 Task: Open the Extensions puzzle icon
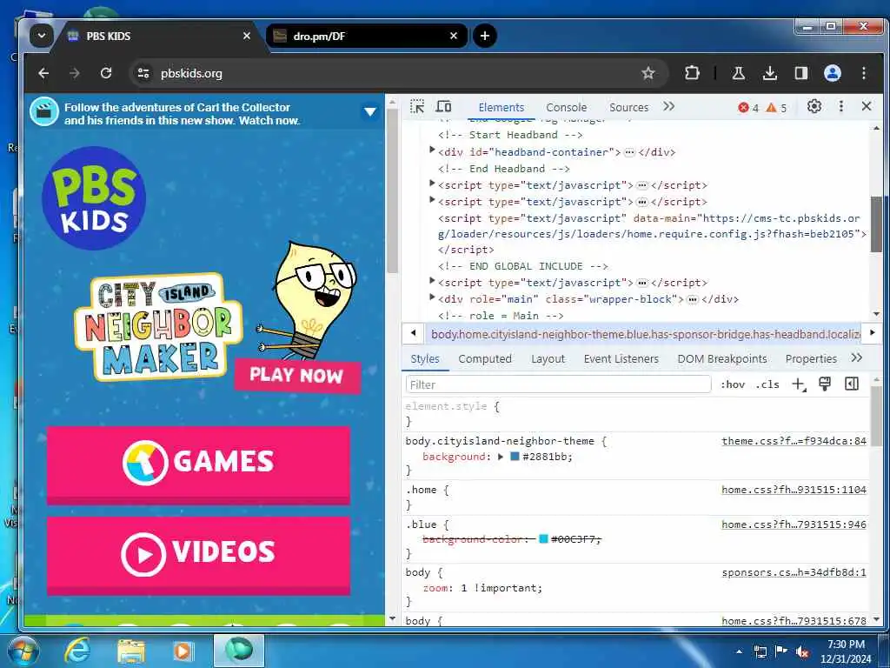point(692,73)
